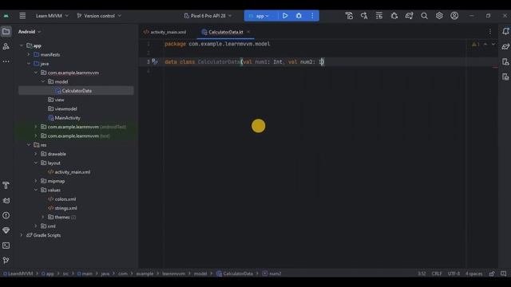Click the warning indicator in editor
The height and width of the screenshot is (287, 511).
(476, 44)
